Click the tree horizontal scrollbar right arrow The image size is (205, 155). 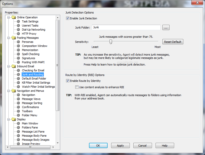coord(53,147)
